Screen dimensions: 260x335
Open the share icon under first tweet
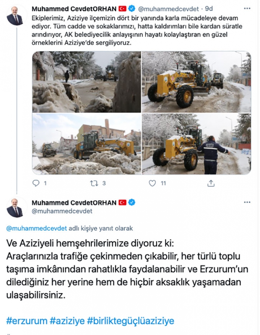pos(211,183)
